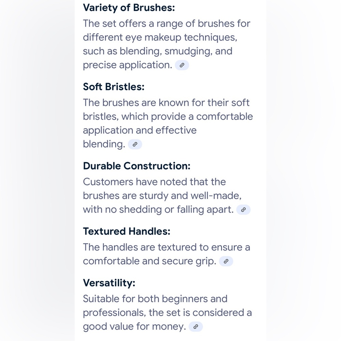
Task: Open the link icon after 'value for money.'
Action: [x=196, y=327]
